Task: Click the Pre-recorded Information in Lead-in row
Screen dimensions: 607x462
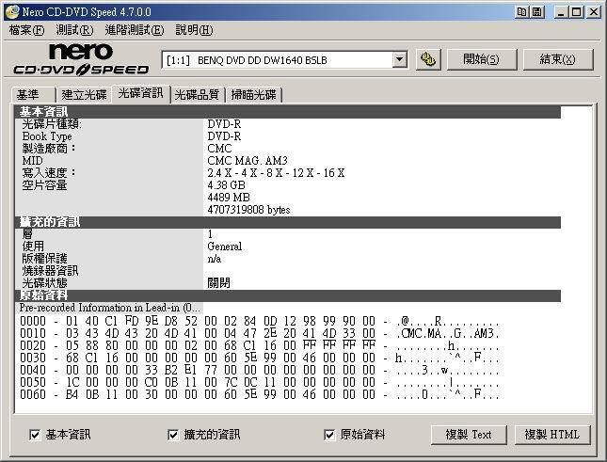Action: tap(110, 308)
